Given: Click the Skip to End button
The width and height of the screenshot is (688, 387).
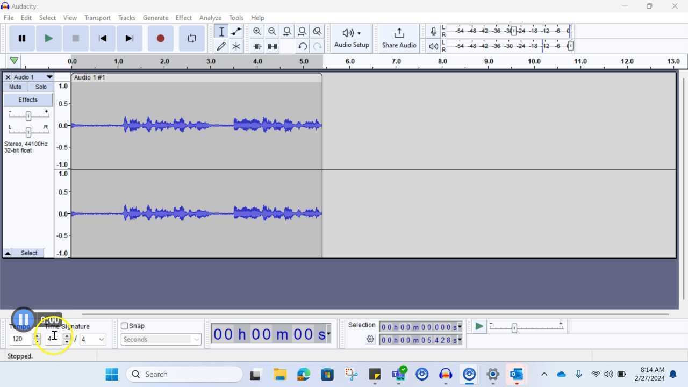Looking at the screenshot, I should [x=129, y=38].
